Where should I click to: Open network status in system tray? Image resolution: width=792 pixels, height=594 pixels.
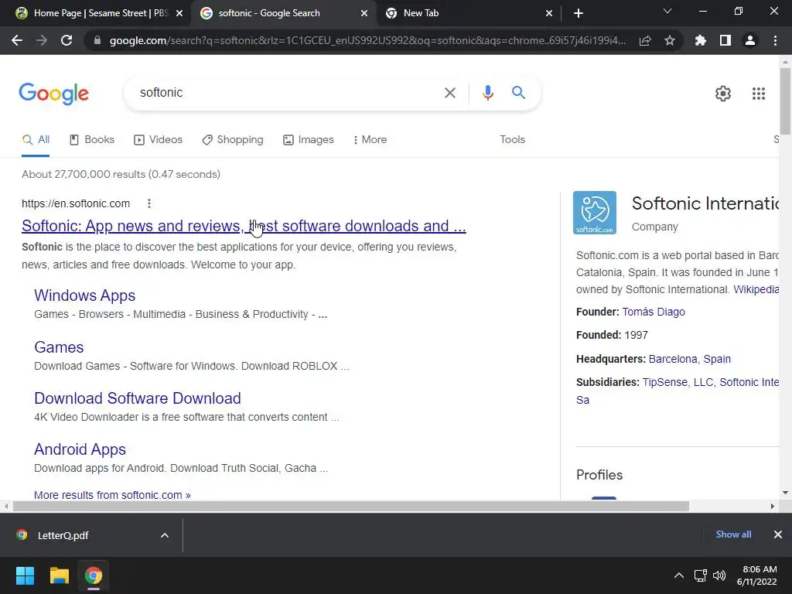[x=701, y=575]
